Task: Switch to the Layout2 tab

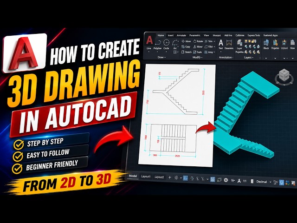Action: pyautogui.click(x=159, y=177)
